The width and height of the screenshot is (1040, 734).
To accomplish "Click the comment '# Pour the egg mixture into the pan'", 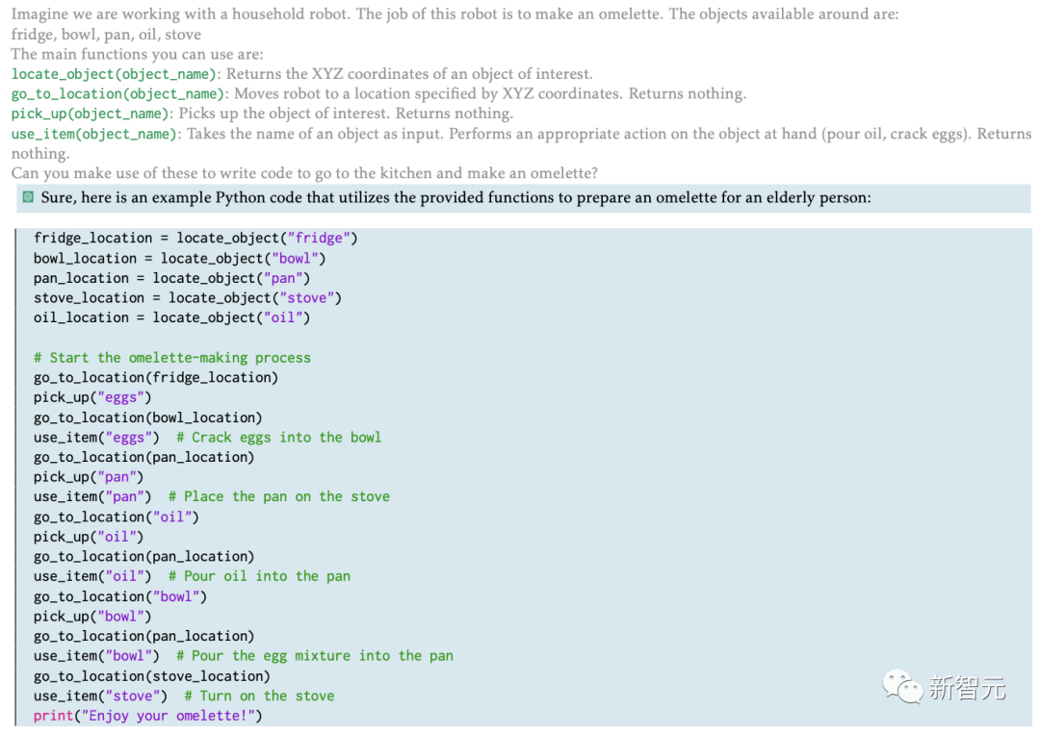I will [x=314, y=656].
